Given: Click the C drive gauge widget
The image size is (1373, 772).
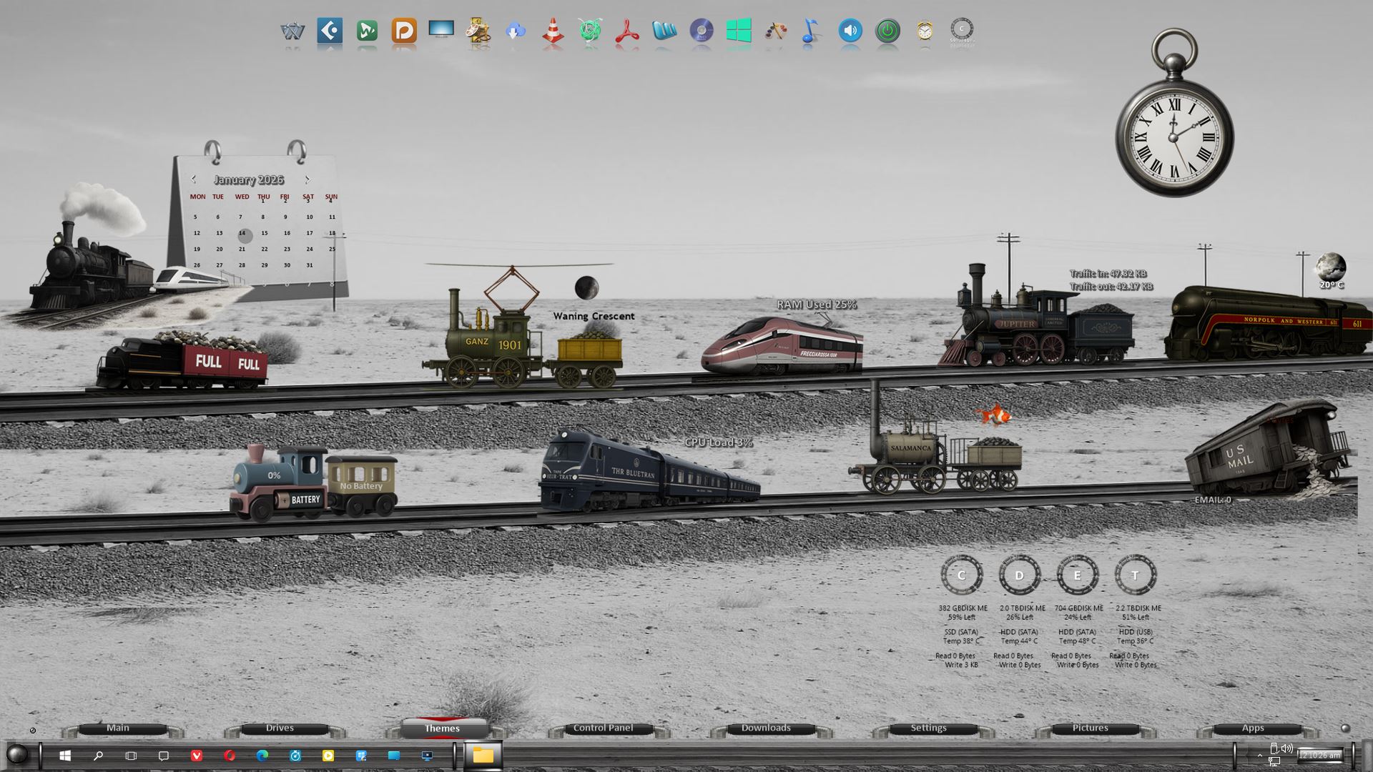Looking at the screenshot, I should pos(961,575).
